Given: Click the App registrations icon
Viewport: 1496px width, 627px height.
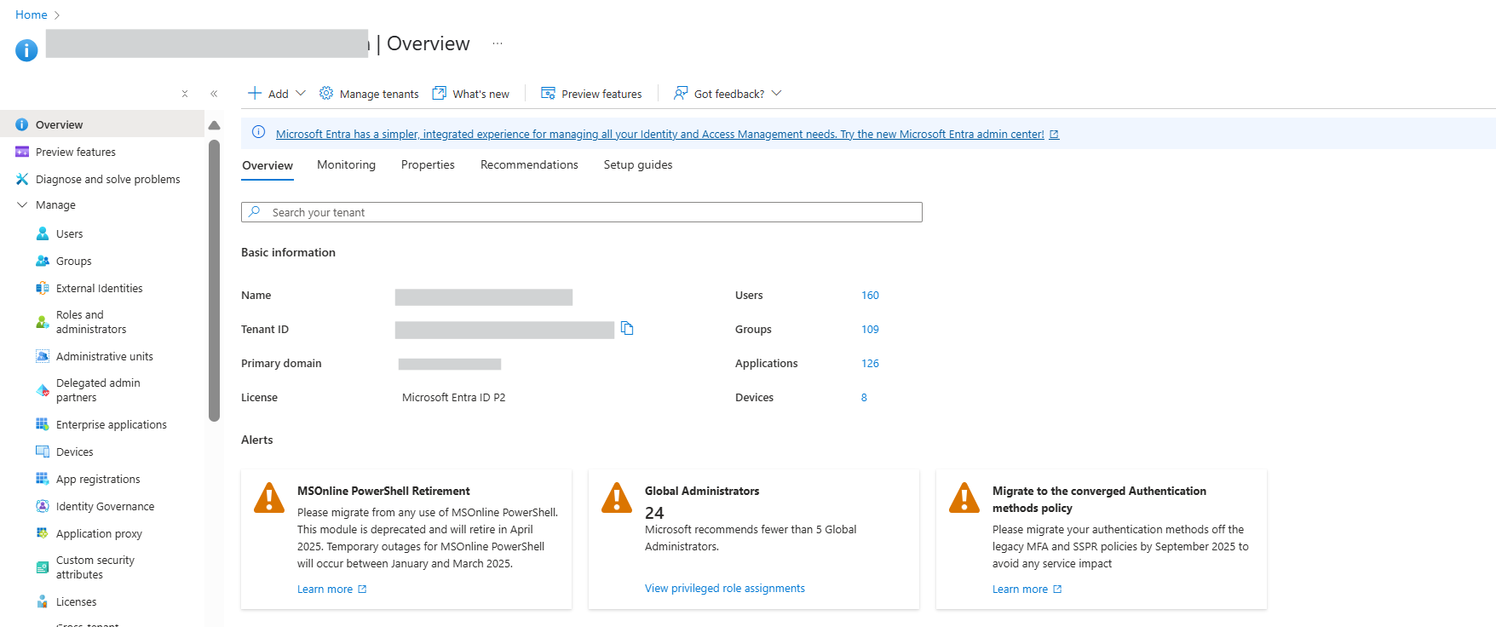Looking at the screenshot, I should pyautogui.click(x=43, y=479).
